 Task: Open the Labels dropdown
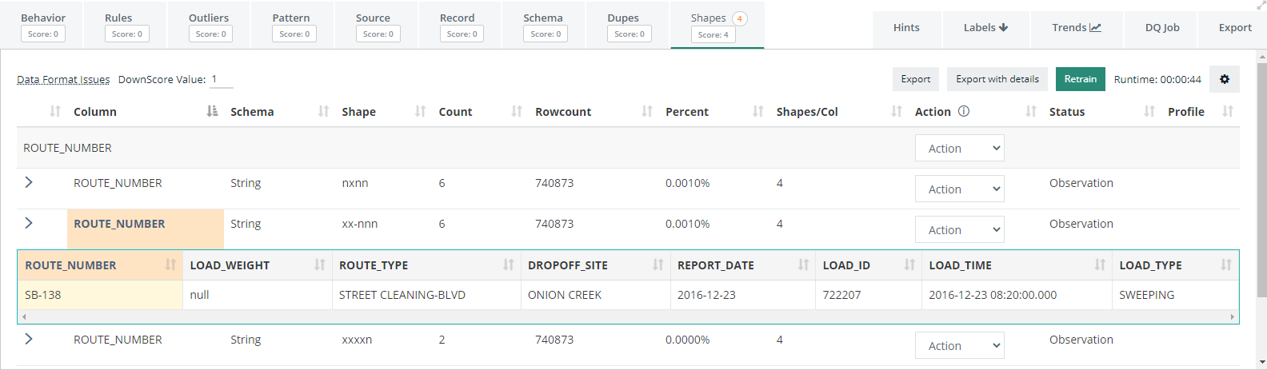click(985, 27)
